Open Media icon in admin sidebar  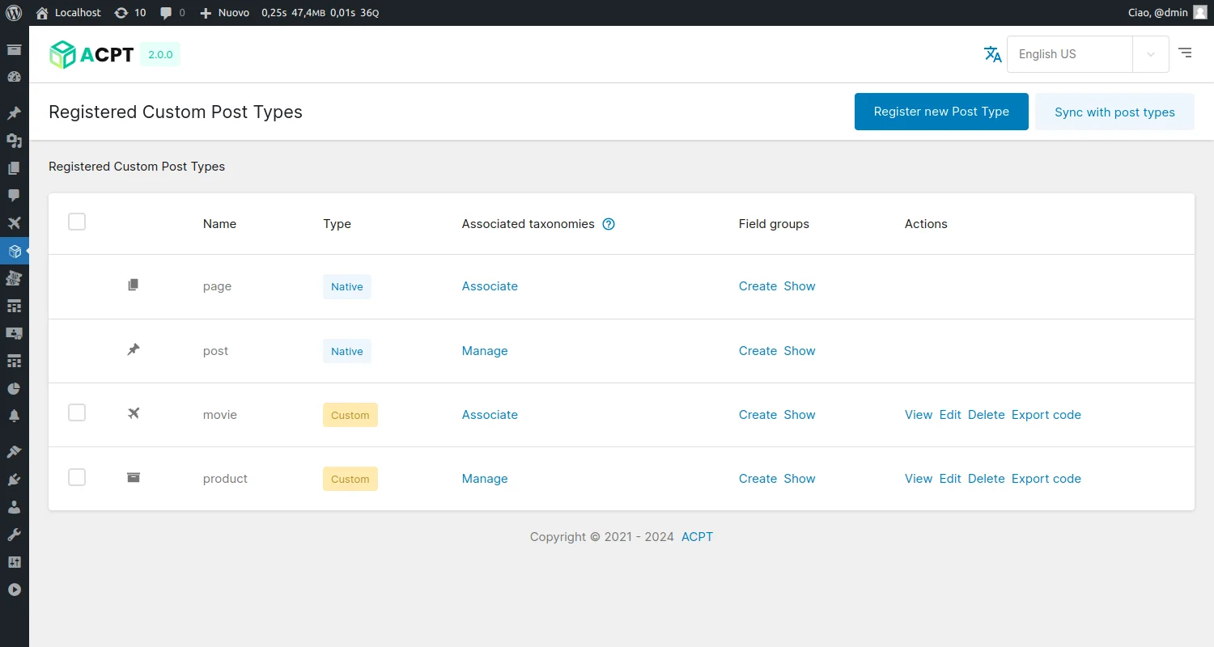coord(14,141)
